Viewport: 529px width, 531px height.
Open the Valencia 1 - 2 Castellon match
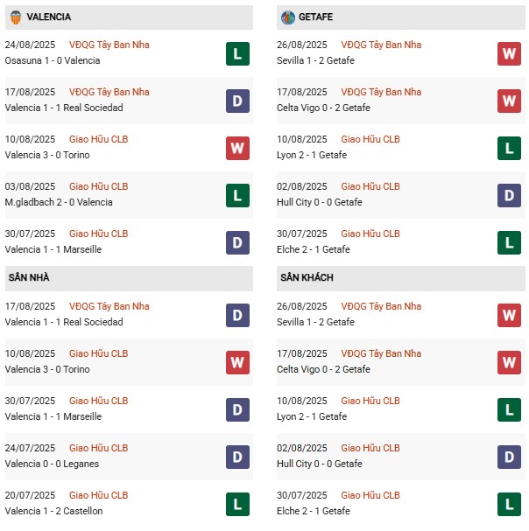coord(53,512)
